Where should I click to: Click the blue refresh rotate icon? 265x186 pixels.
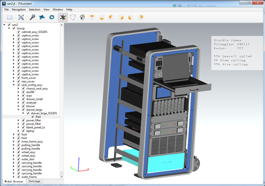(x=52, y=17)
